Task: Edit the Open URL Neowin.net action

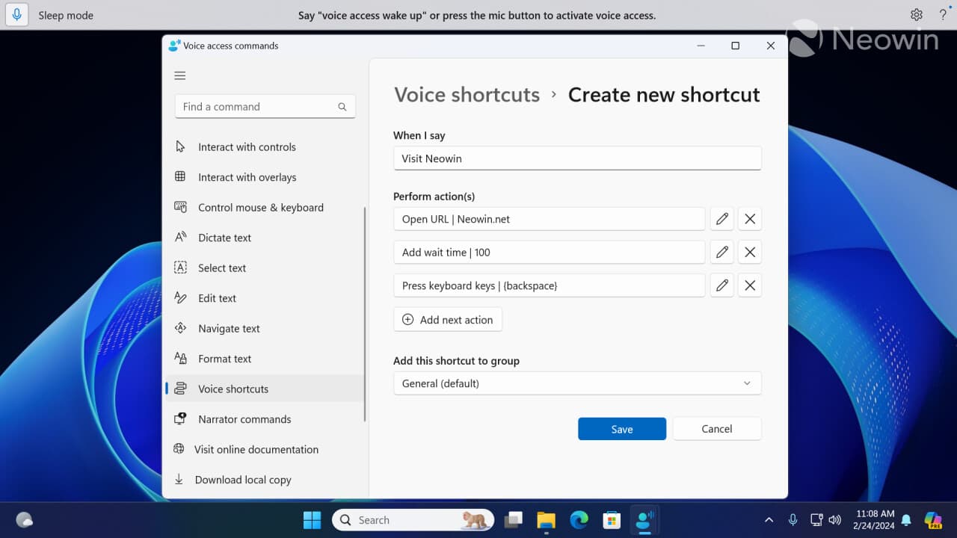Action: point(721,218)
